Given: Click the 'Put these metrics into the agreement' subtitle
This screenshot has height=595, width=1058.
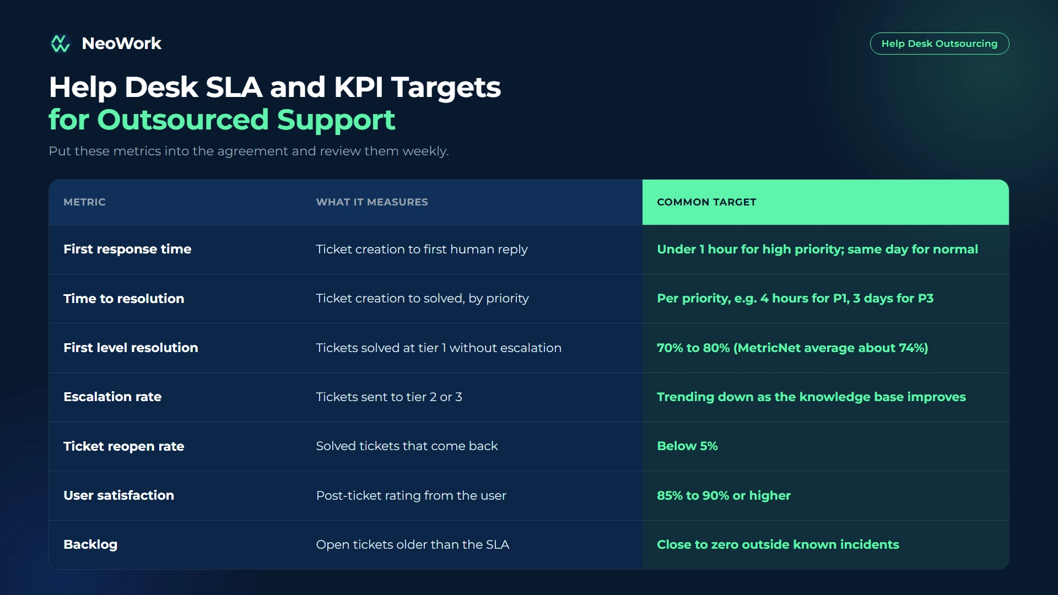Looking at the screenshot, I should click(x=249, y=151).
